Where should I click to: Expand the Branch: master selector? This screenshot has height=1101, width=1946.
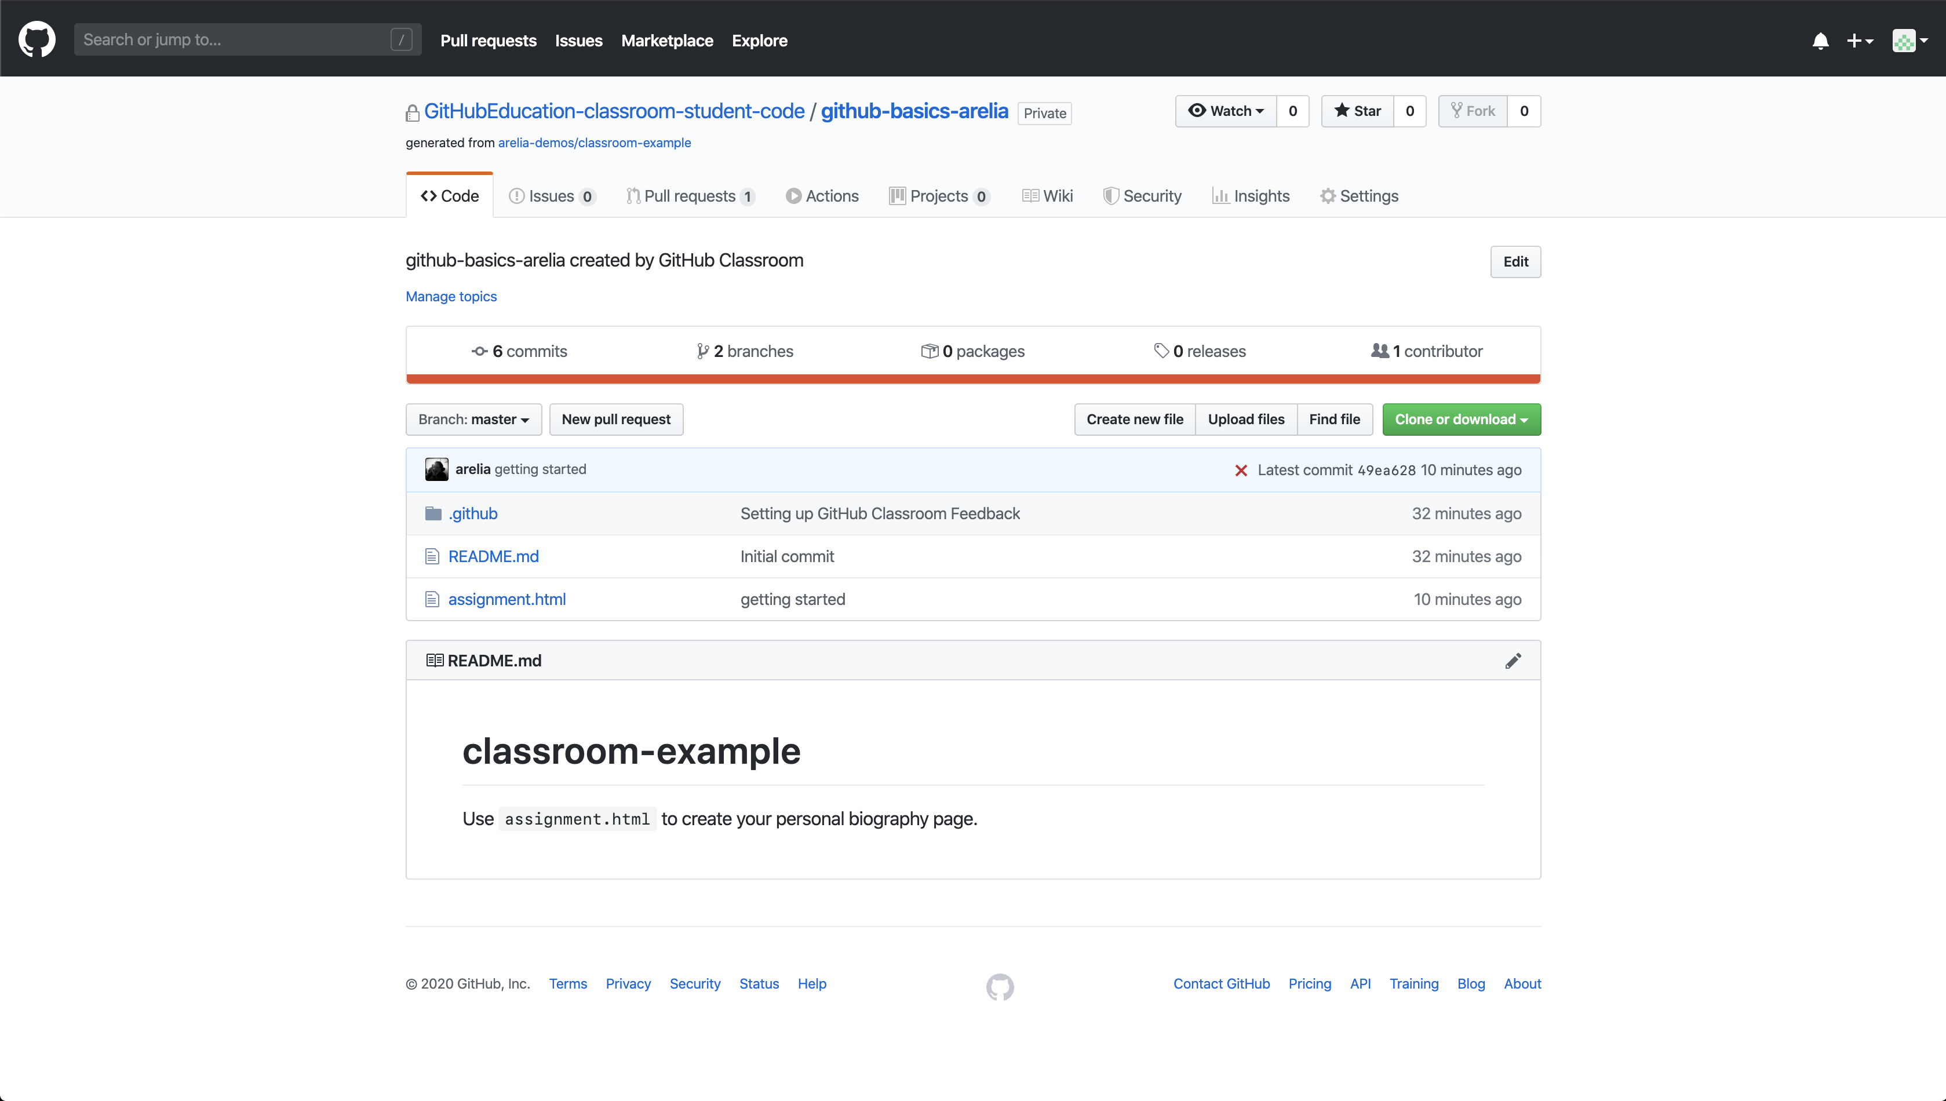[x=473, y=419]
